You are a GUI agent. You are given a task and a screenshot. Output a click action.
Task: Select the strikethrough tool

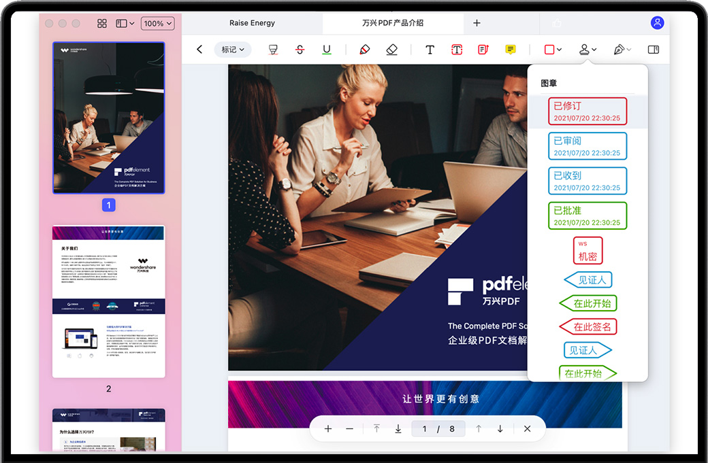coord(300,50)
